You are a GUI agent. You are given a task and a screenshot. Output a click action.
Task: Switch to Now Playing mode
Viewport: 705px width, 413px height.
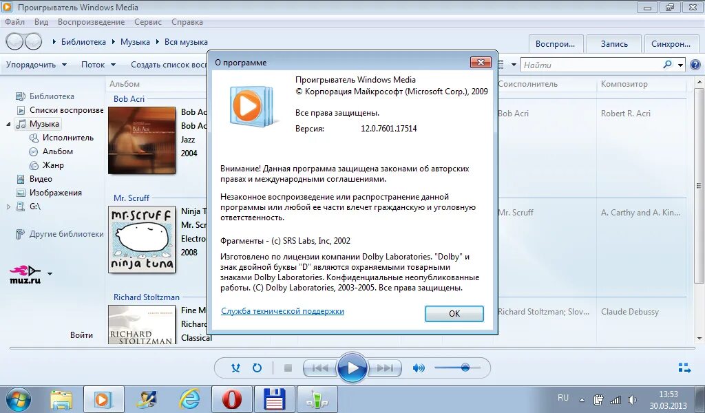pos(684,368)
